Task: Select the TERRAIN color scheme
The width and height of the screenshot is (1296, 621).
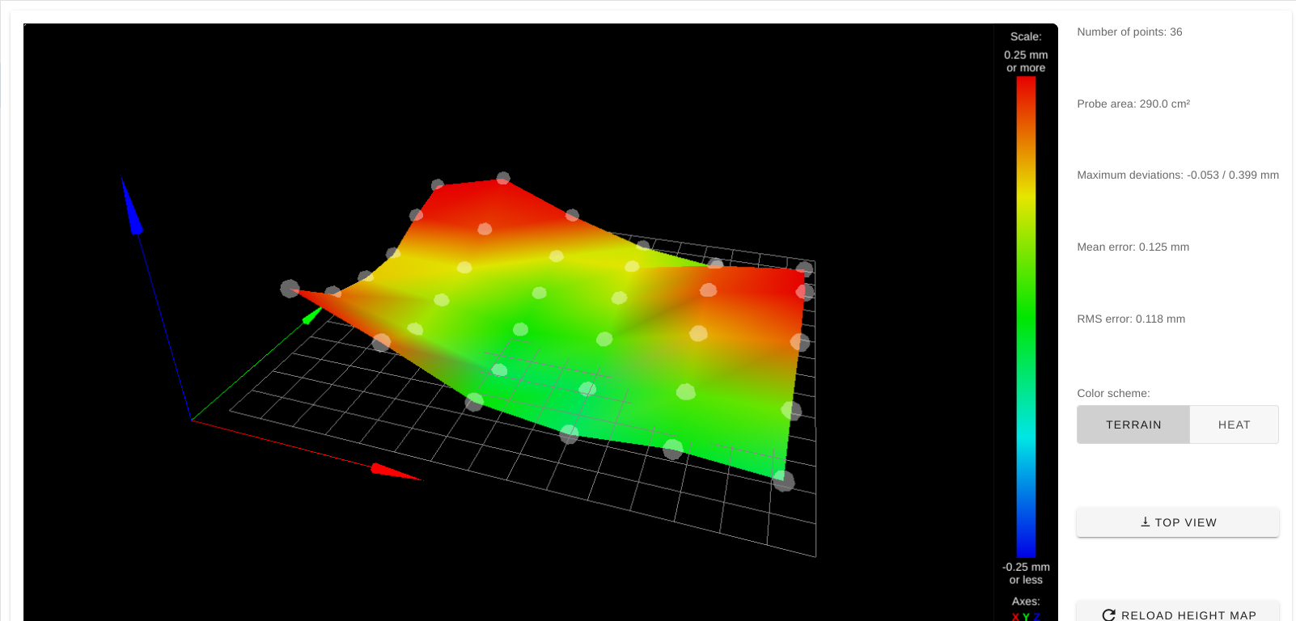Action: (x=1133, y=425)
